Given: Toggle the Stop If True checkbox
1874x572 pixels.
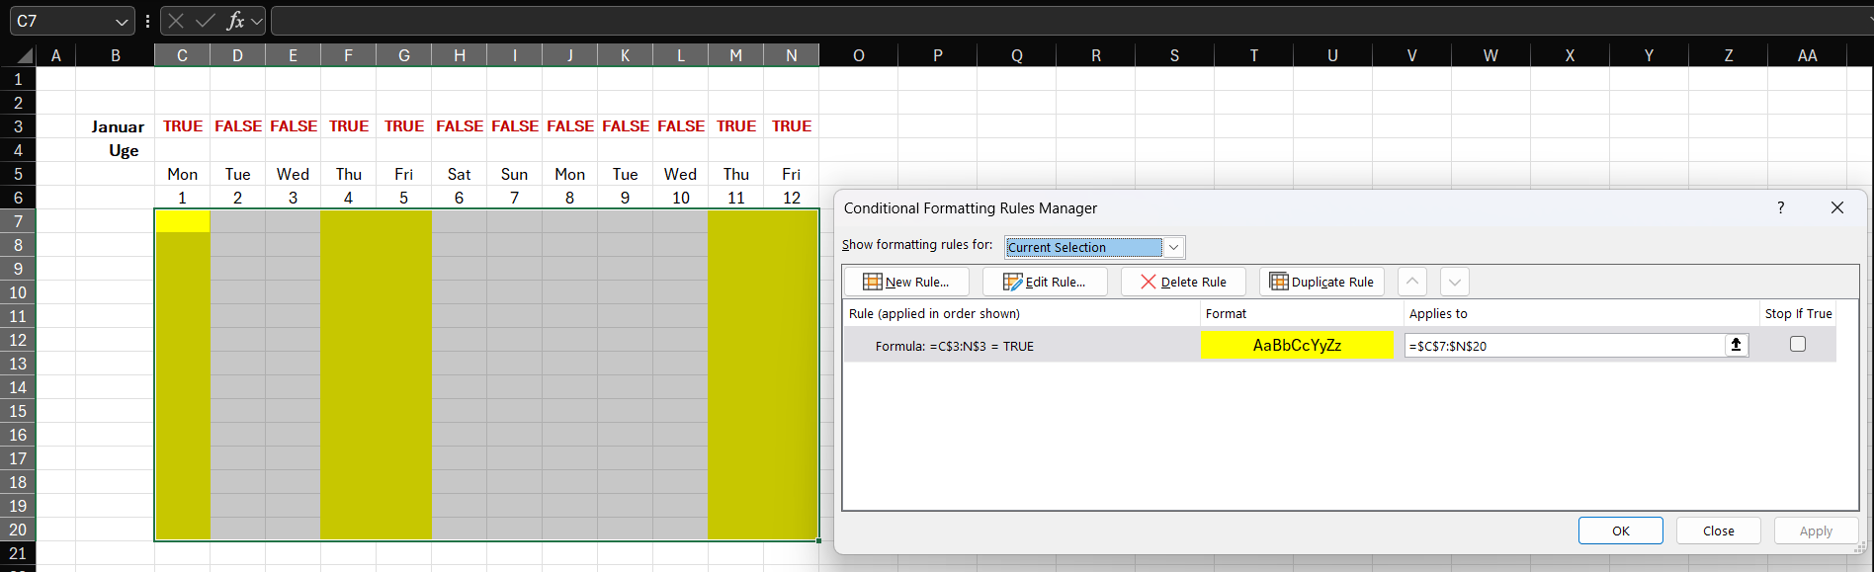Looking at the screenshot, I should (x=1798, y=344).
